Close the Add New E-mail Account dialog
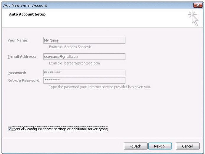Viewport: 205px width, 154px height. click(x=198, y=5)
